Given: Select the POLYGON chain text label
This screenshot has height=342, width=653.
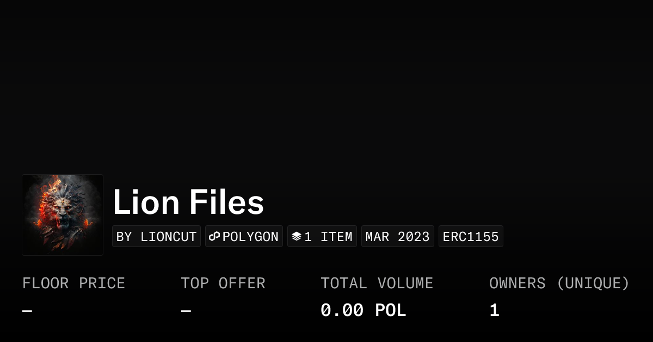Looking at the screenshot, I should pyautogui.click(x=250, y=237).
